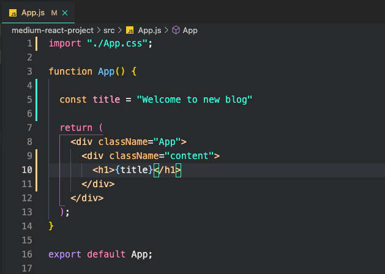This screenshot has height=274, width=385.
Task: Click the green added-lines gutter bar
Action: 37,100
